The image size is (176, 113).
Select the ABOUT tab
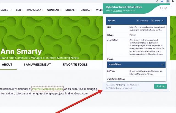(x=7, y=65)
